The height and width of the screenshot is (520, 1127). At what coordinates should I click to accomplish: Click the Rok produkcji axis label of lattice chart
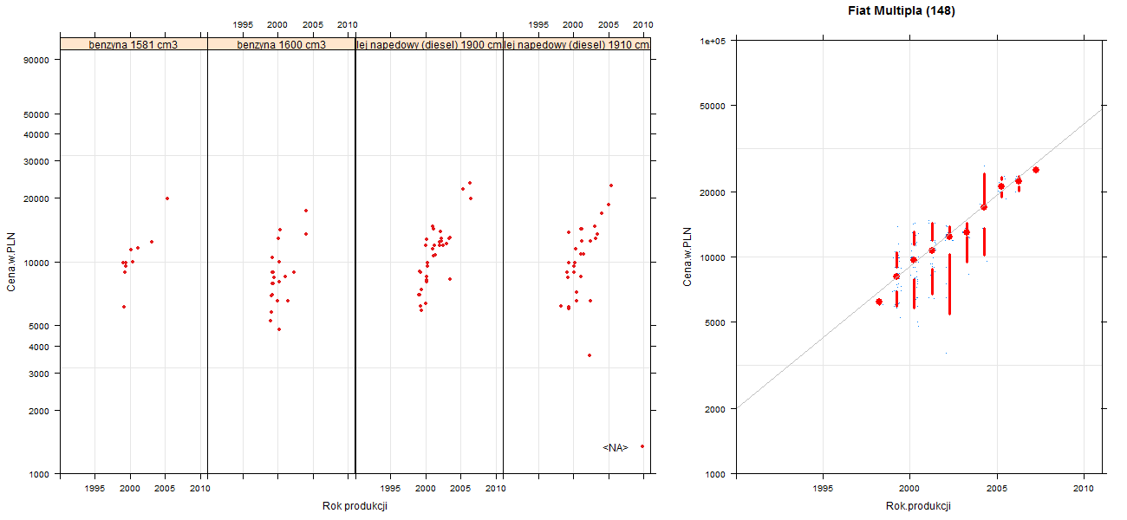(x=355, y=506)
